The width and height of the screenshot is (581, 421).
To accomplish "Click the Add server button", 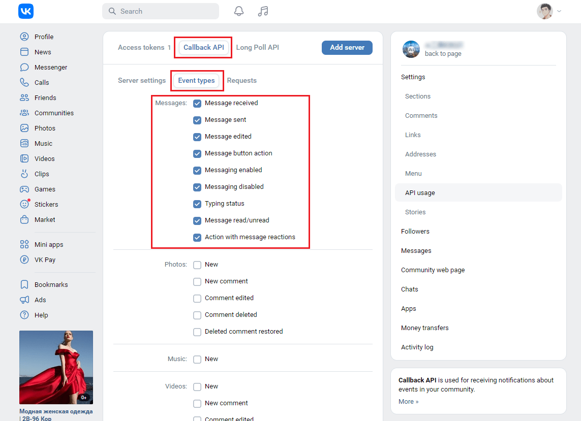I will click(x=347, y=47).
